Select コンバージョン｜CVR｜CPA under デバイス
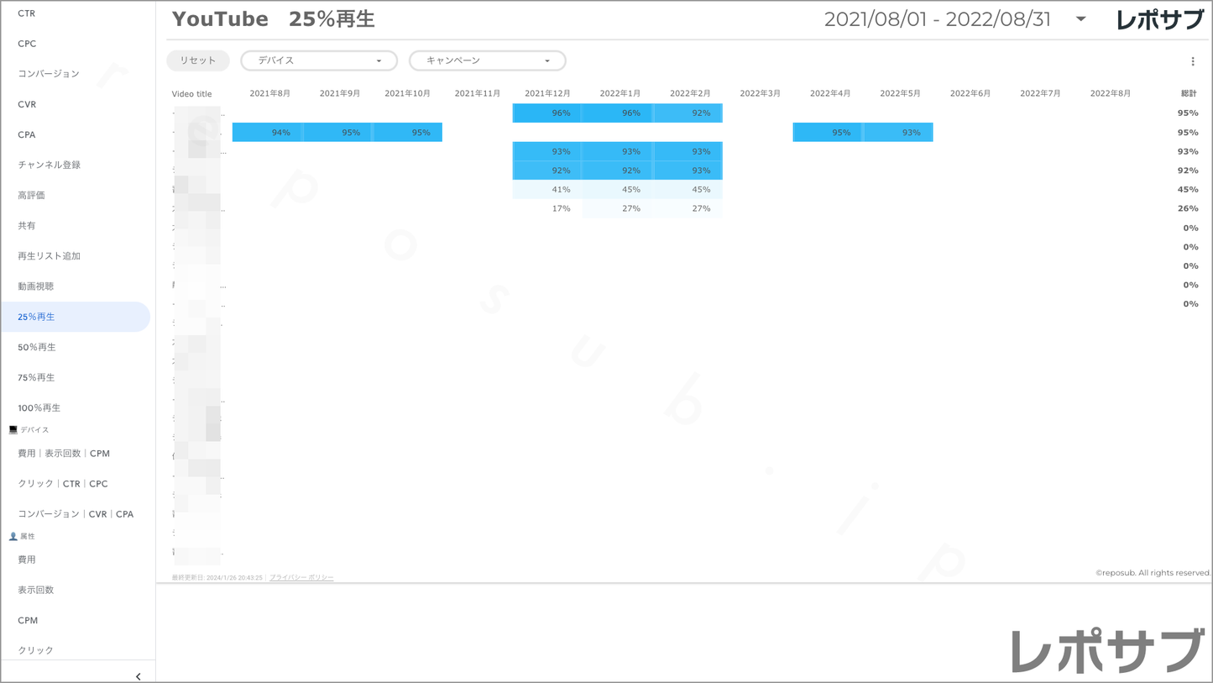The image size is (1213, 683). click(x=76, y=514)
